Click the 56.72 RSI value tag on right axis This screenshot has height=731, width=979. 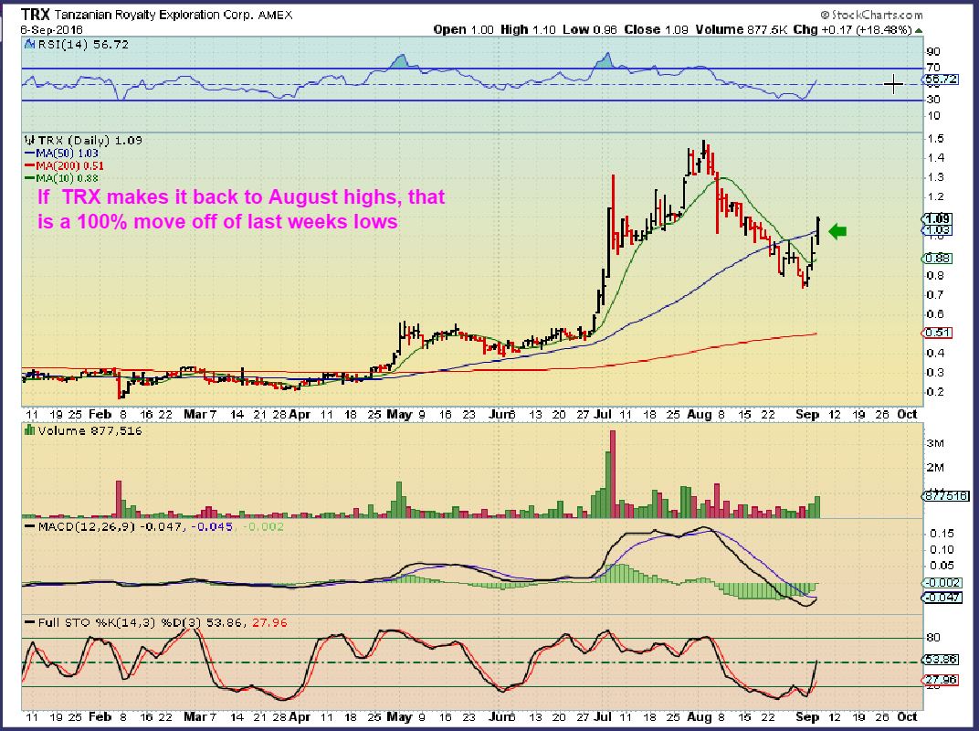[x=941, y=79]
